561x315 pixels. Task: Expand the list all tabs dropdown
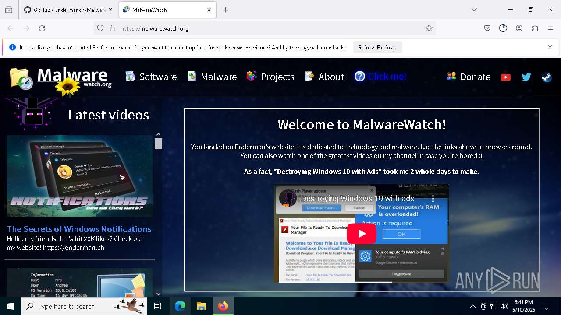click(474, 10)
